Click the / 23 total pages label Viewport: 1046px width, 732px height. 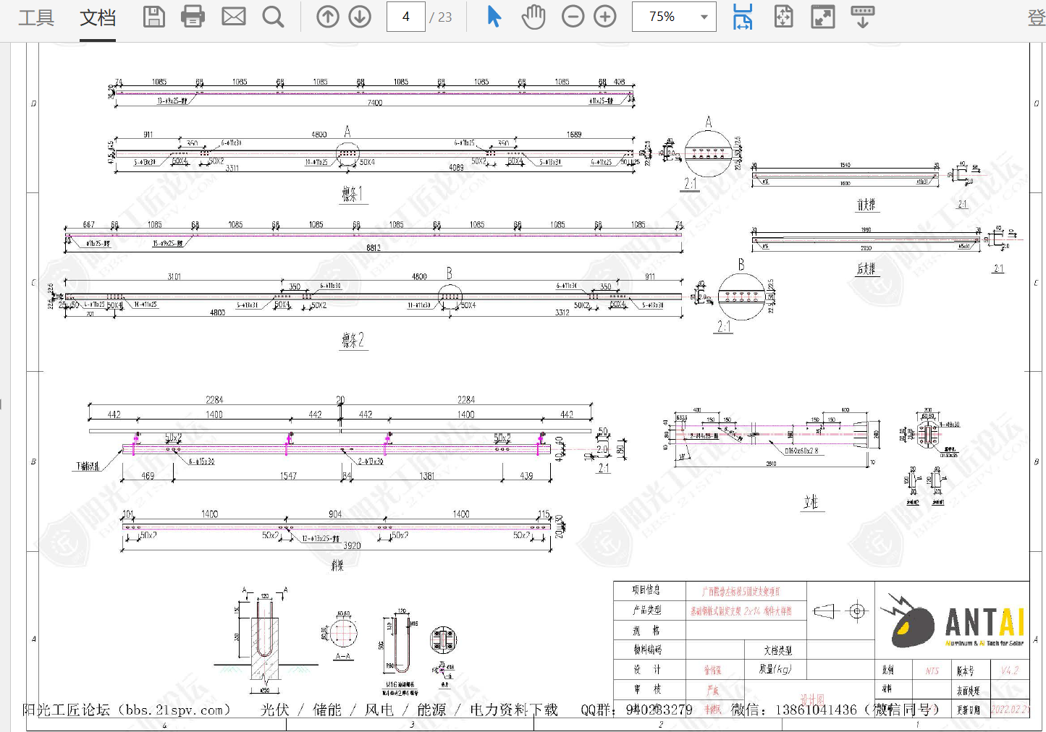(x=440, y=17)
